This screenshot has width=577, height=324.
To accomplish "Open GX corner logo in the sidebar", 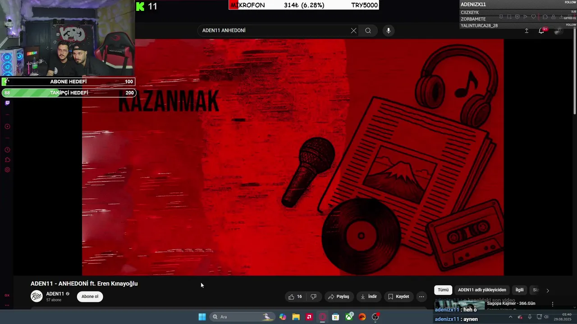I will click(x=7, y=295).
